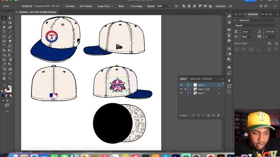
Task: Toggle visibility of Layer 1 copy
Action: (182, 89)
